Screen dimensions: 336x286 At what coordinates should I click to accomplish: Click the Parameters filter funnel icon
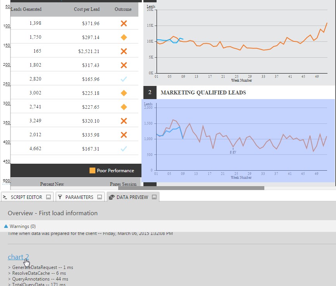pos(60,197)
